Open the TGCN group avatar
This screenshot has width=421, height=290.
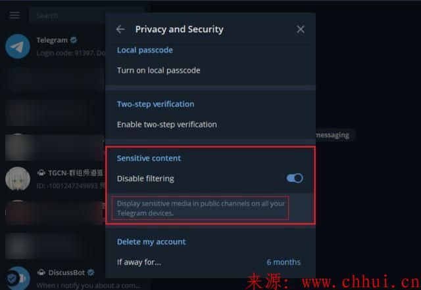tap(18, 179)
